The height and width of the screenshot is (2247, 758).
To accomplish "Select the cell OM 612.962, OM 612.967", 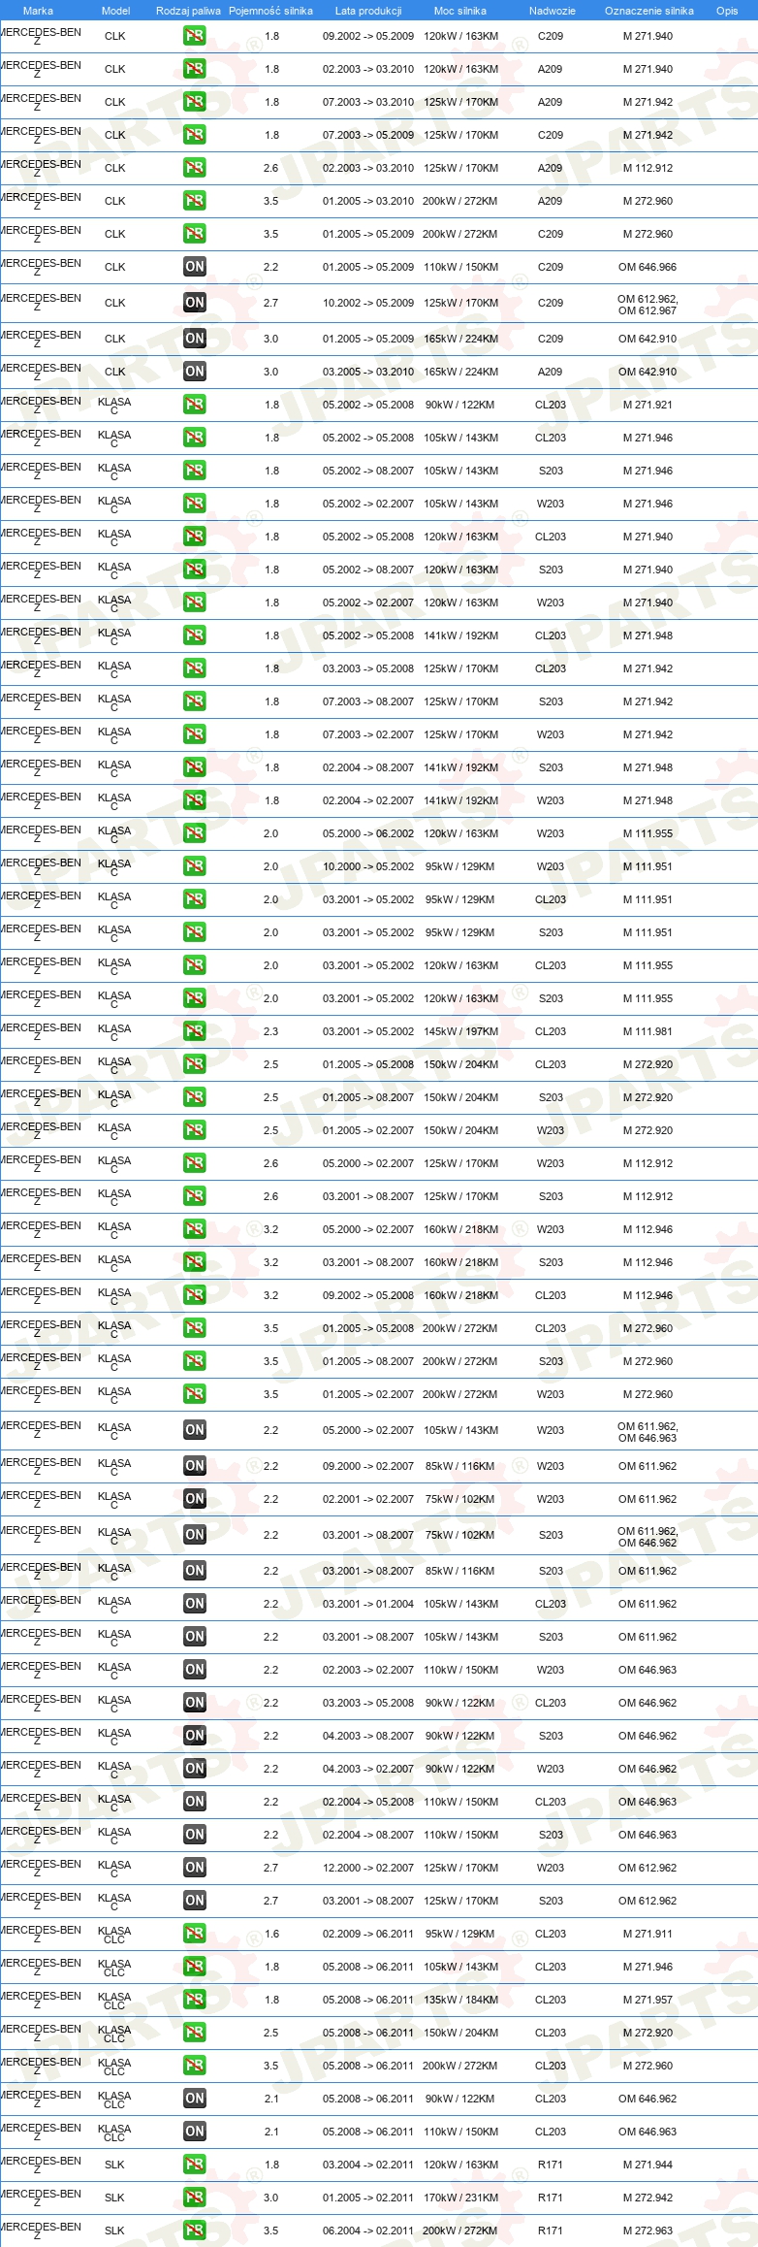I will [647, 305].
